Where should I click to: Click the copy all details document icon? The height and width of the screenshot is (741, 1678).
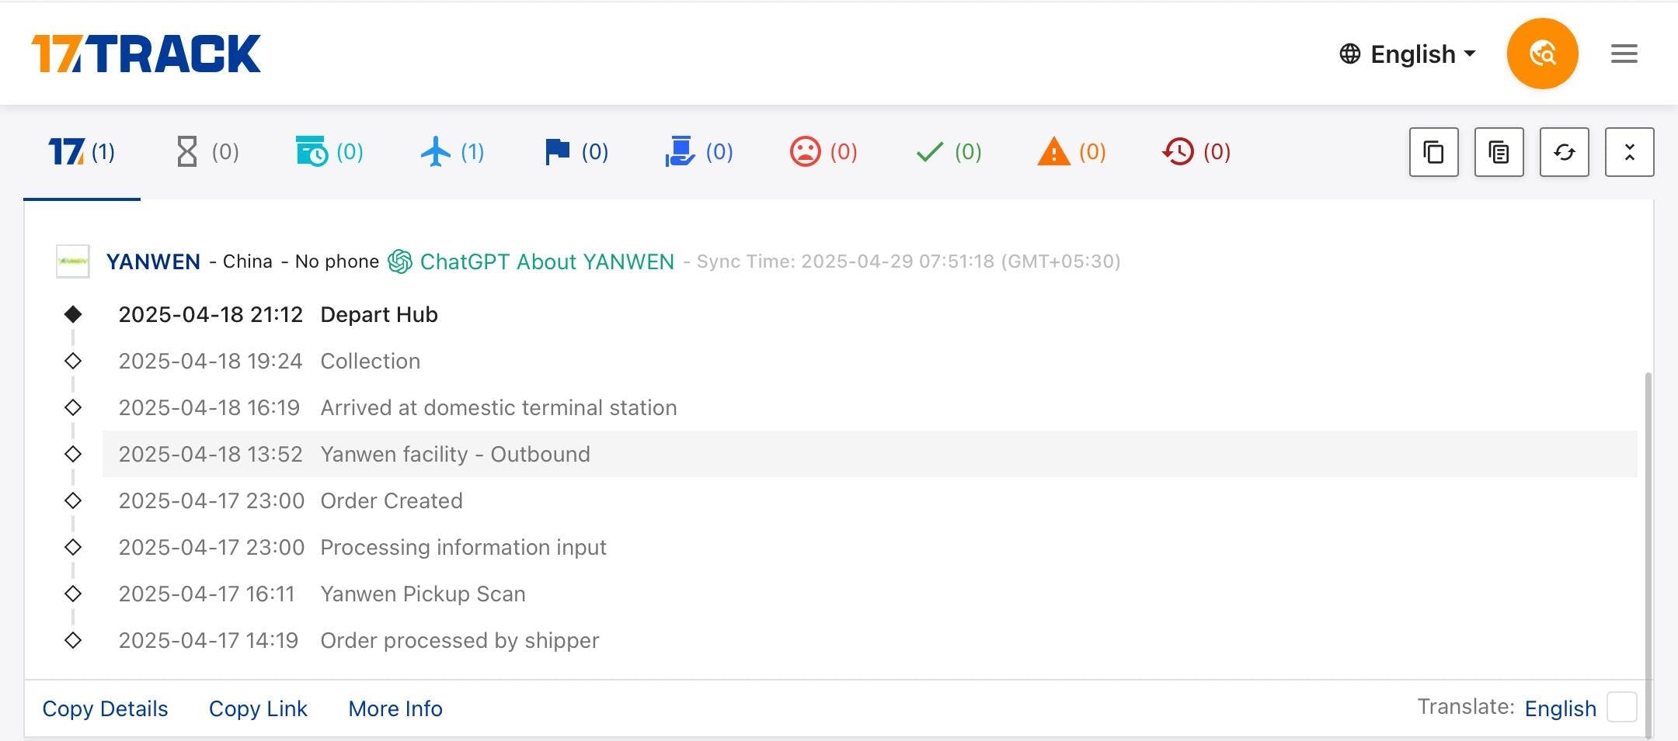pyautogui.click(x=1499, y=152)
